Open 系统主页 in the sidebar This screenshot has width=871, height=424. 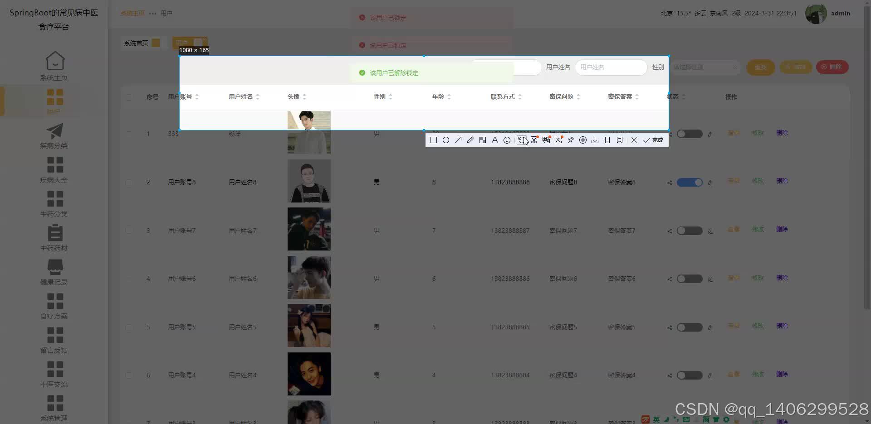click(x=54, y=66)
